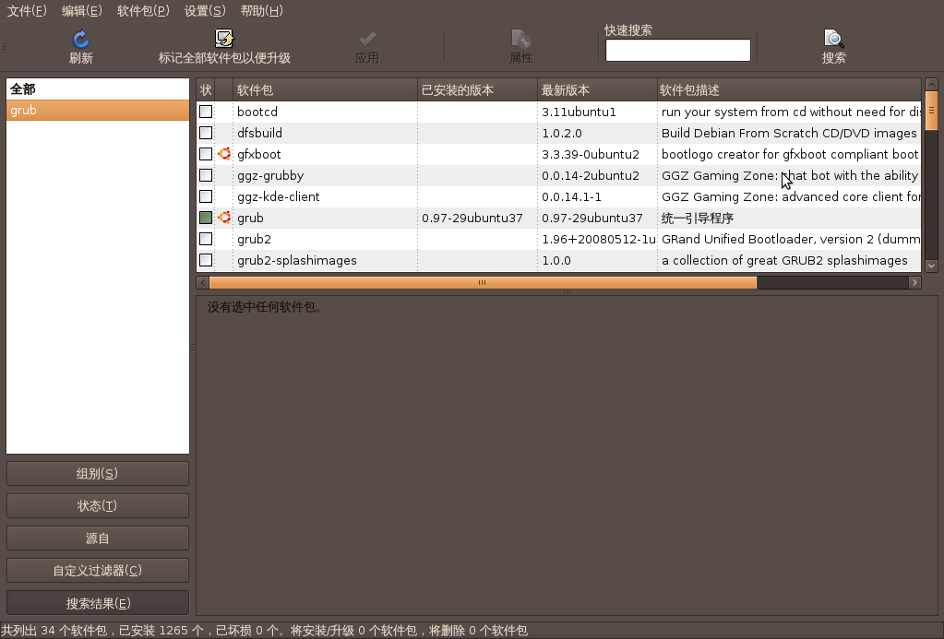944x639 pixels.
Task: Click the vertical scrollbar thumb of package list
Action: (x=931, y=111)
